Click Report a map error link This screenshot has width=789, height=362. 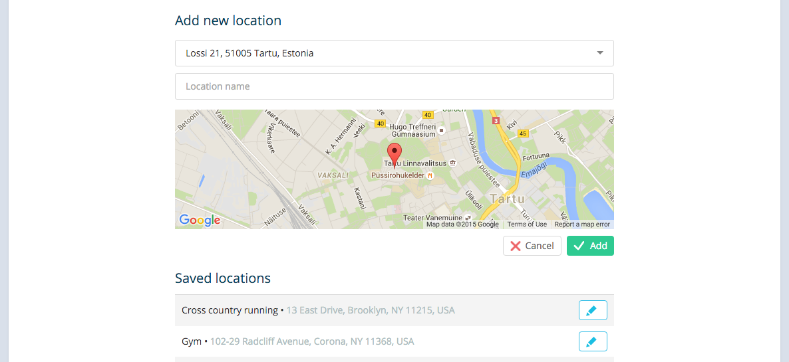(x=582, y=225)
